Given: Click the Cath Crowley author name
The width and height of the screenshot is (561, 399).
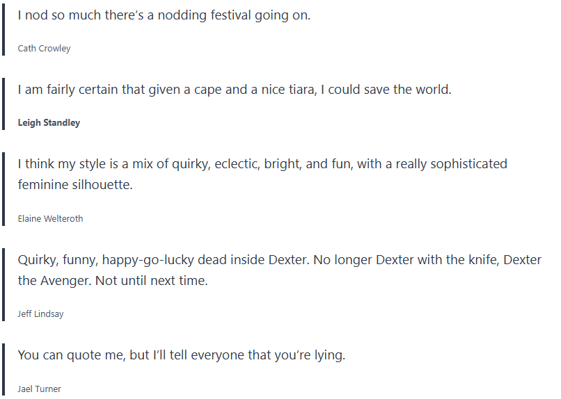Looking at the screenshot, I should click(44, 49).
